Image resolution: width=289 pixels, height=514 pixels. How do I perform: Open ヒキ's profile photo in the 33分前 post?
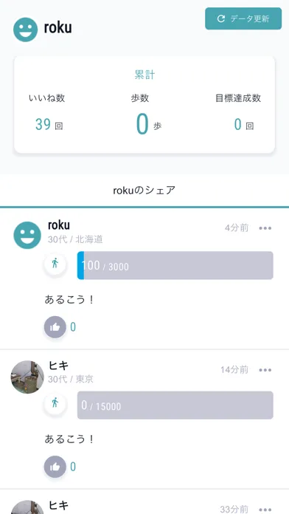pos(27,507)
